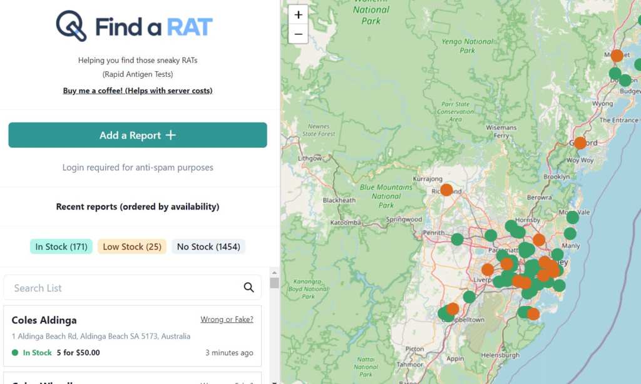Select the orange marker near Liverpool
Image resolution: width=641 pixels, height=384 pixels.
488,270
